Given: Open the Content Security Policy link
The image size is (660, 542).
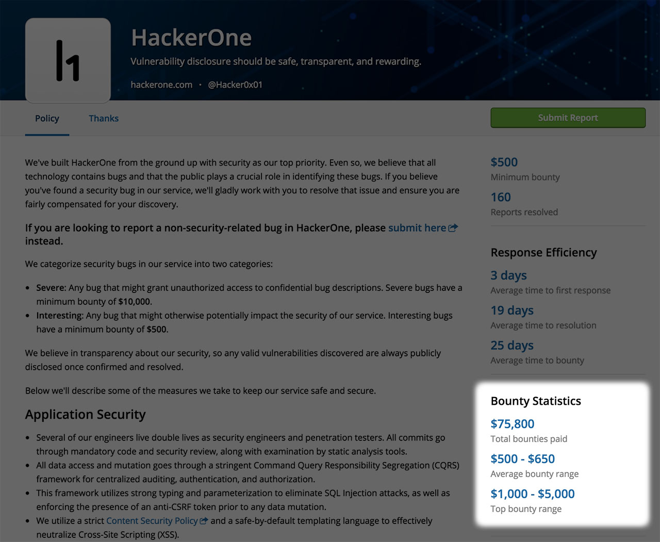Looking at the screenshot, I should click(152, 521).
